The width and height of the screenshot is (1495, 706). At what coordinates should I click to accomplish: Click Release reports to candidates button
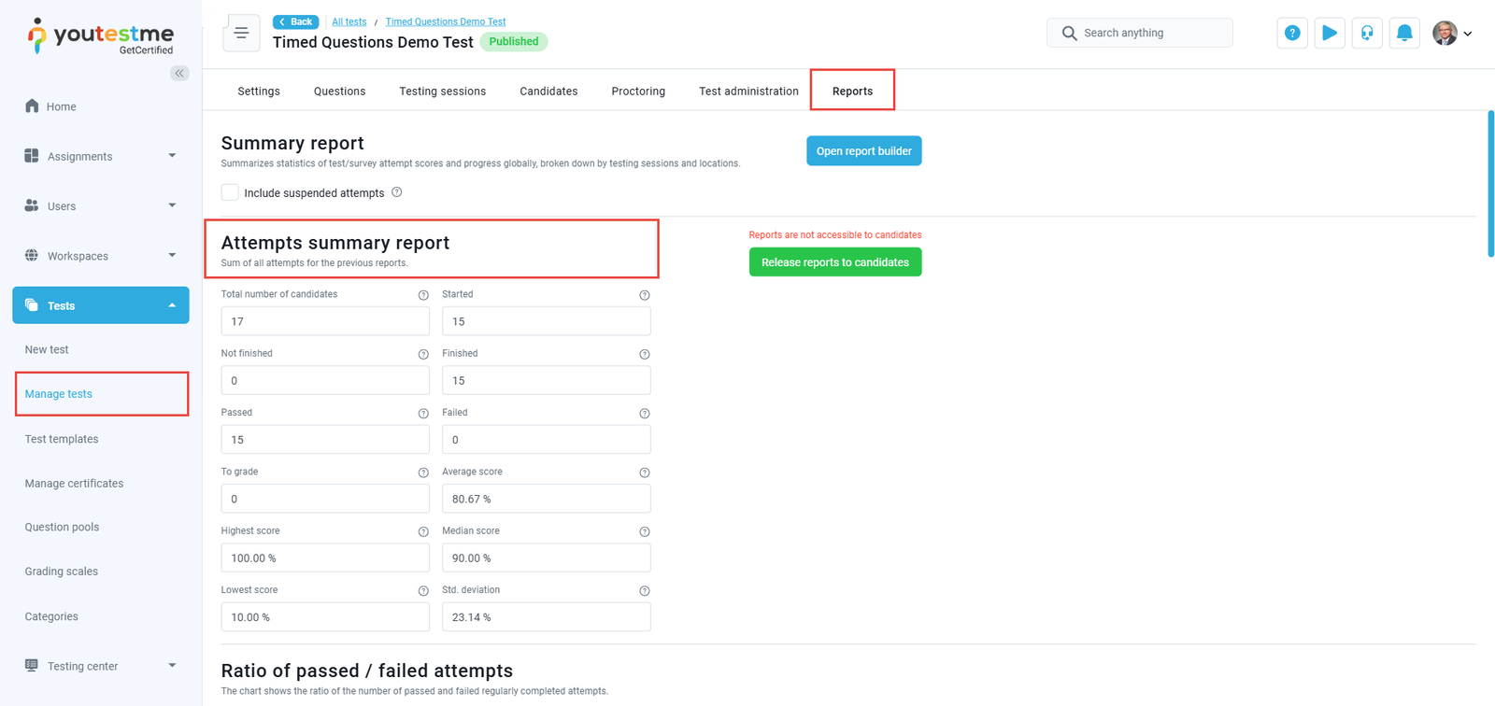pyautogui.click(x=834, y=262)
